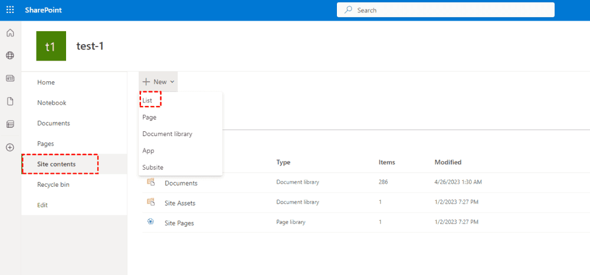The width and height of the screenshot is (590, 275).
Task: Open Recycle bin in left navigation
Action: click(53, 184)
